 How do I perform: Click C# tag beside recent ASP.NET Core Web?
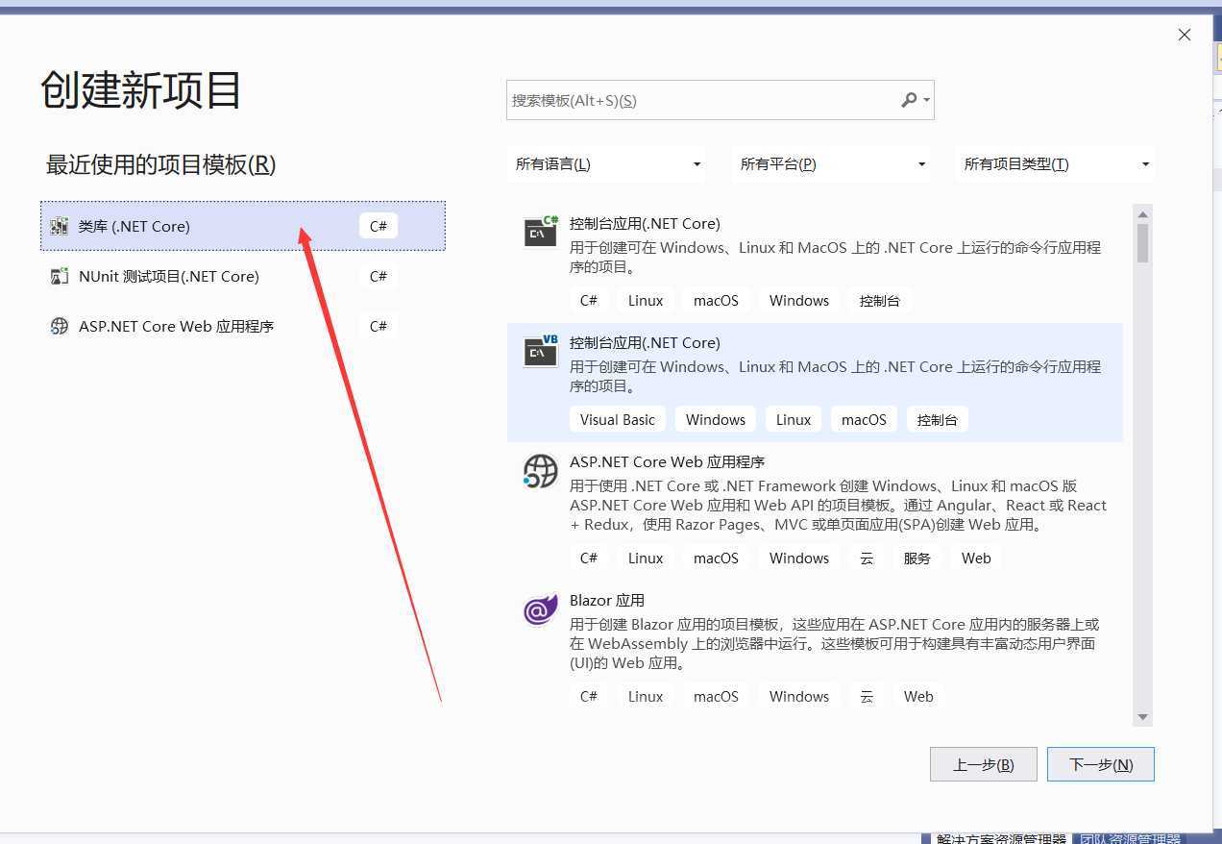click(379, 326)
